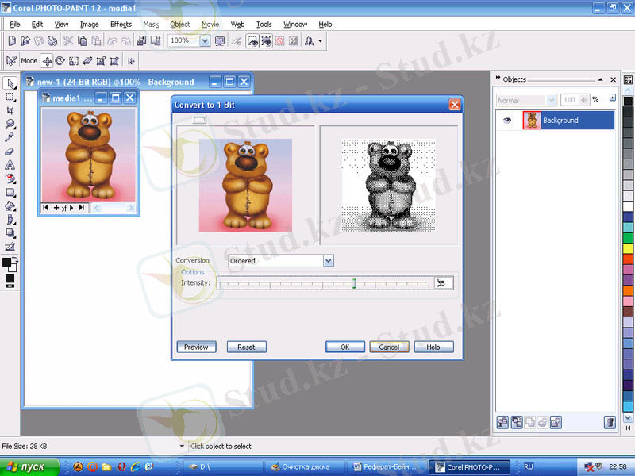Open the Image menu
635x476 pixels.
click(89, 25)
